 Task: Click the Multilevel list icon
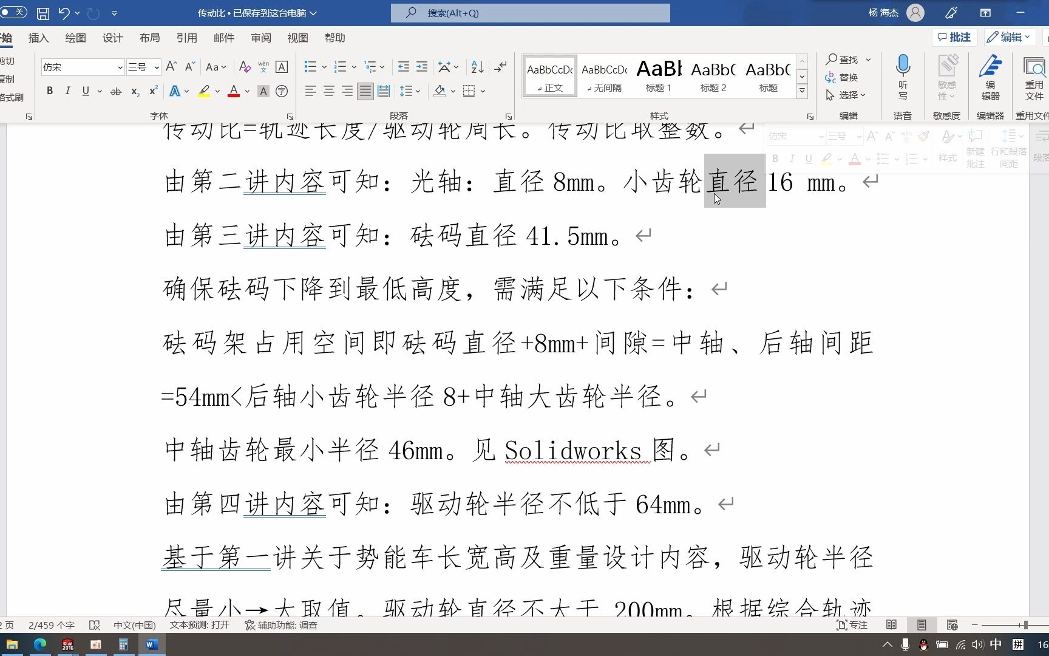point(370,67)
